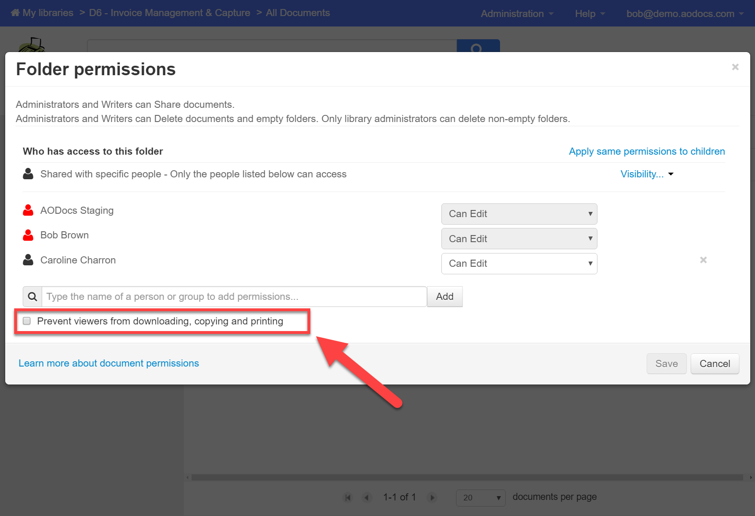Go to first page of documents
755x516 pixels.
pos(348,497)
